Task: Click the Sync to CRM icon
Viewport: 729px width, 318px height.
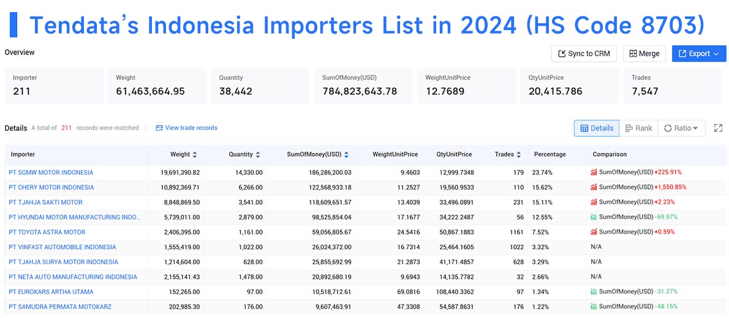Action: click(562, 53)
